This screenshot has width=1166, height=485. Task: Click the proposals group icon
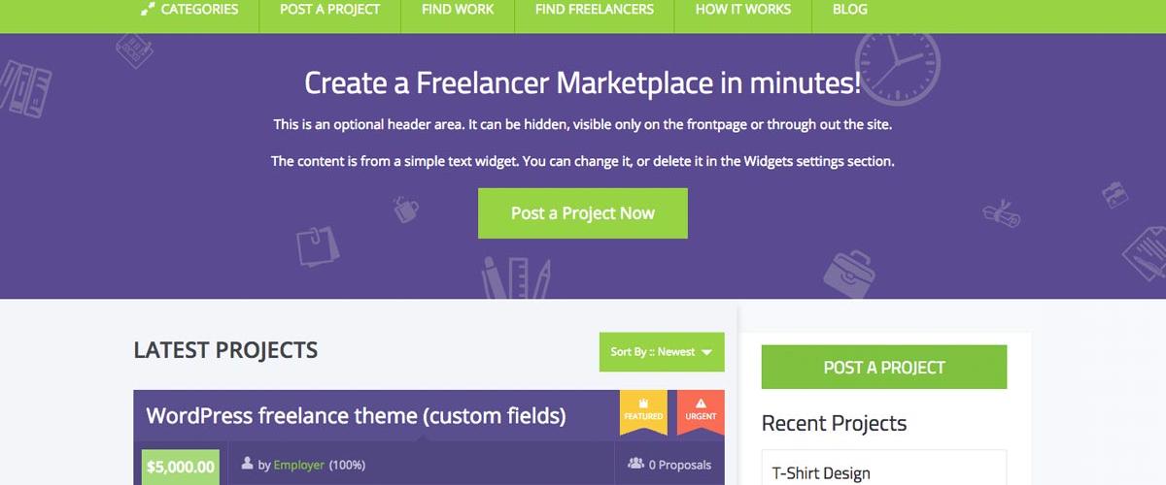click(635, 464)
